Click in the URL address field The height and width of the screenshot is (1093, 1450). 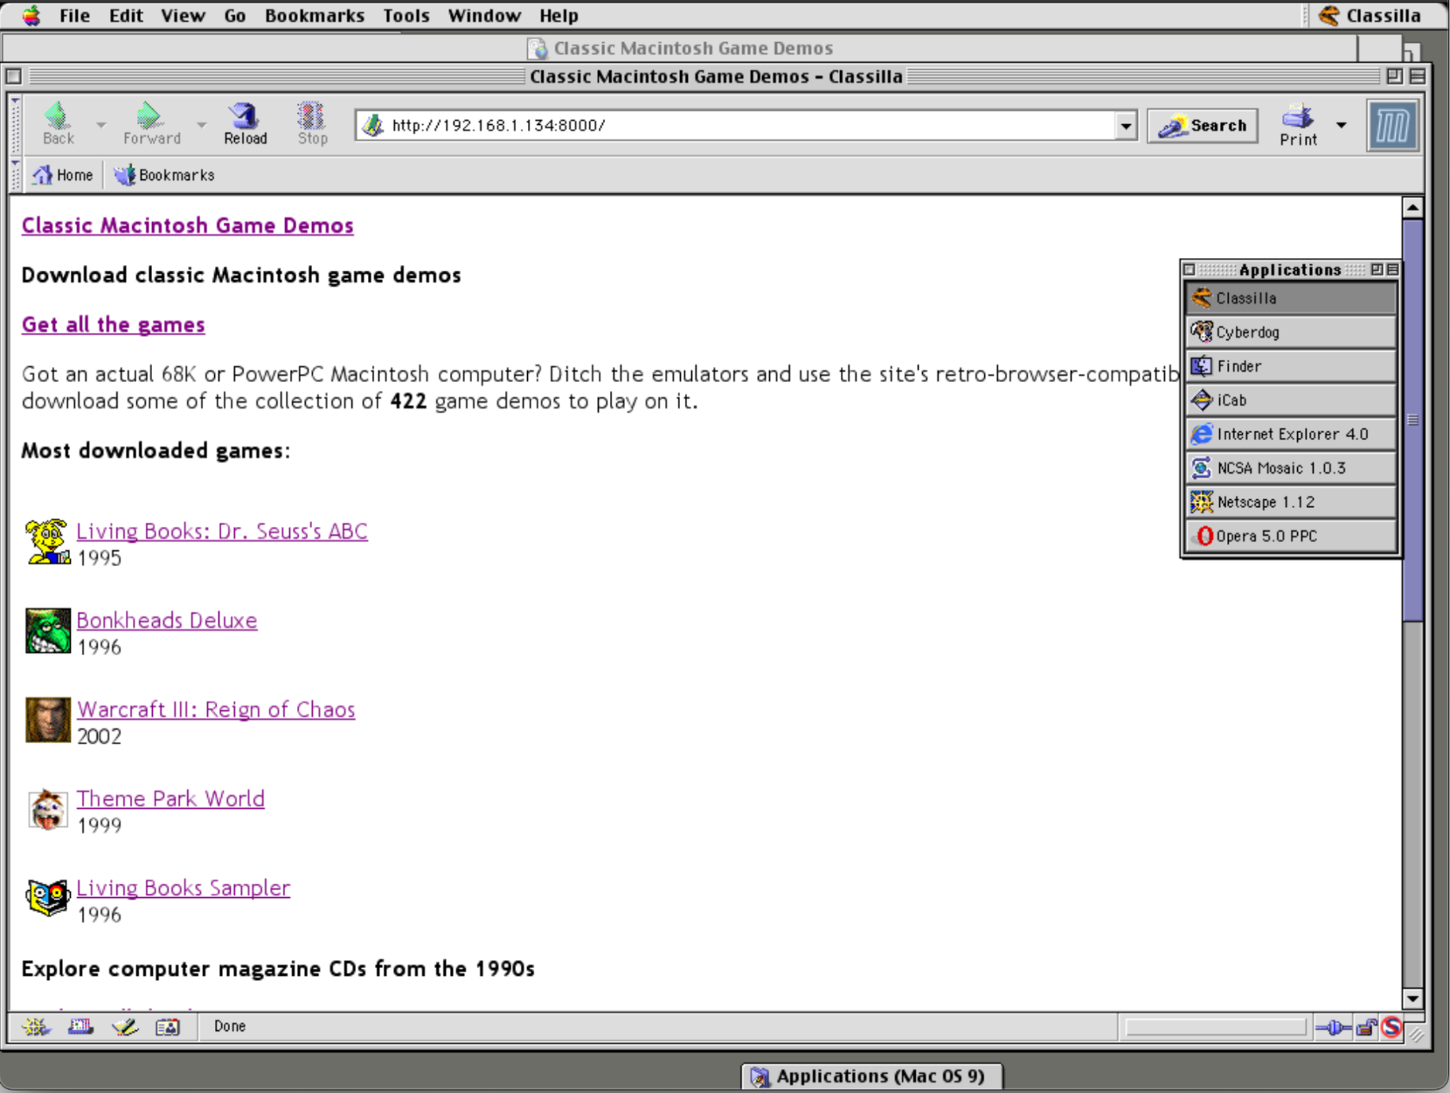[747, 125]
